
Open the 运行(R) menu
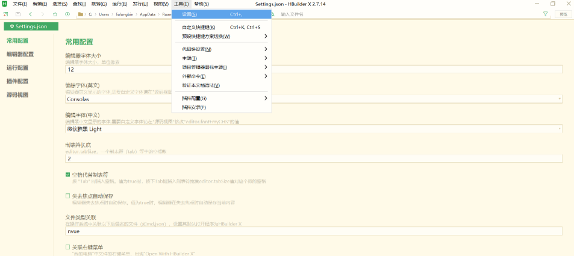(x=120, y=4)
